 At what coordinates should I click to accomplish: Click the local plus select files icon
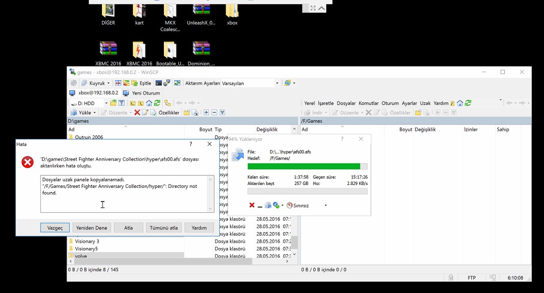coord(206,112)
